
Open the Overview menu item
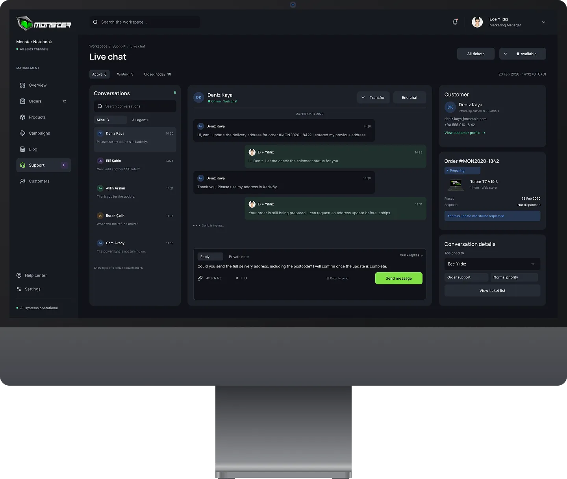[44, 85]
